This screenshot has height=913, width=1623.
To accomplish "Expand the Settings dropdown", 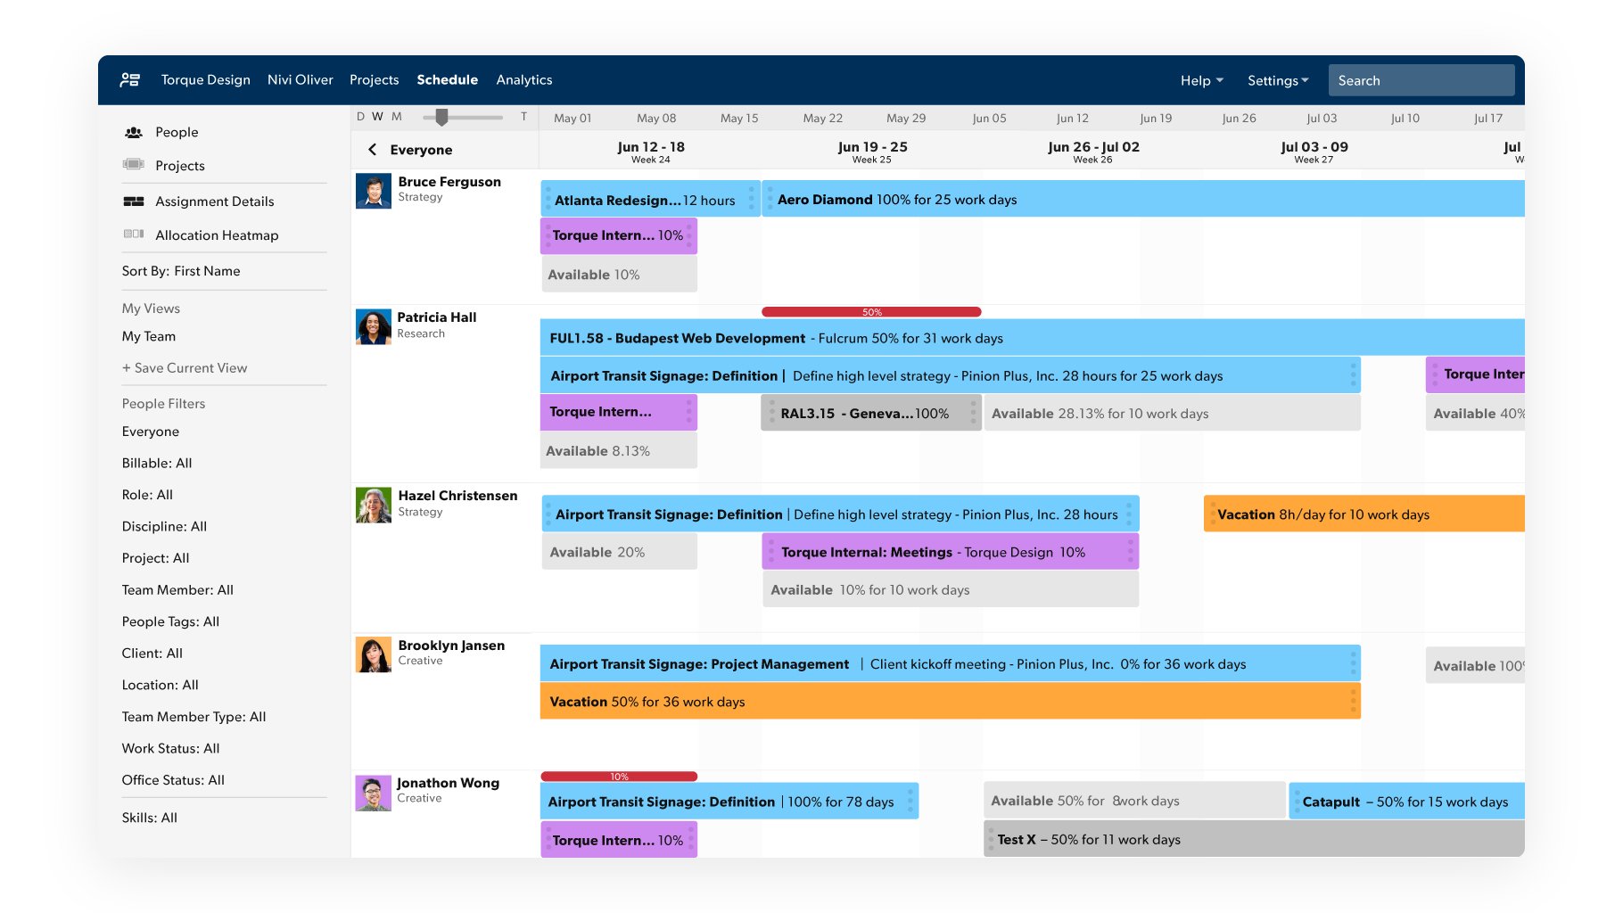I will click(x=1277, y=80).
